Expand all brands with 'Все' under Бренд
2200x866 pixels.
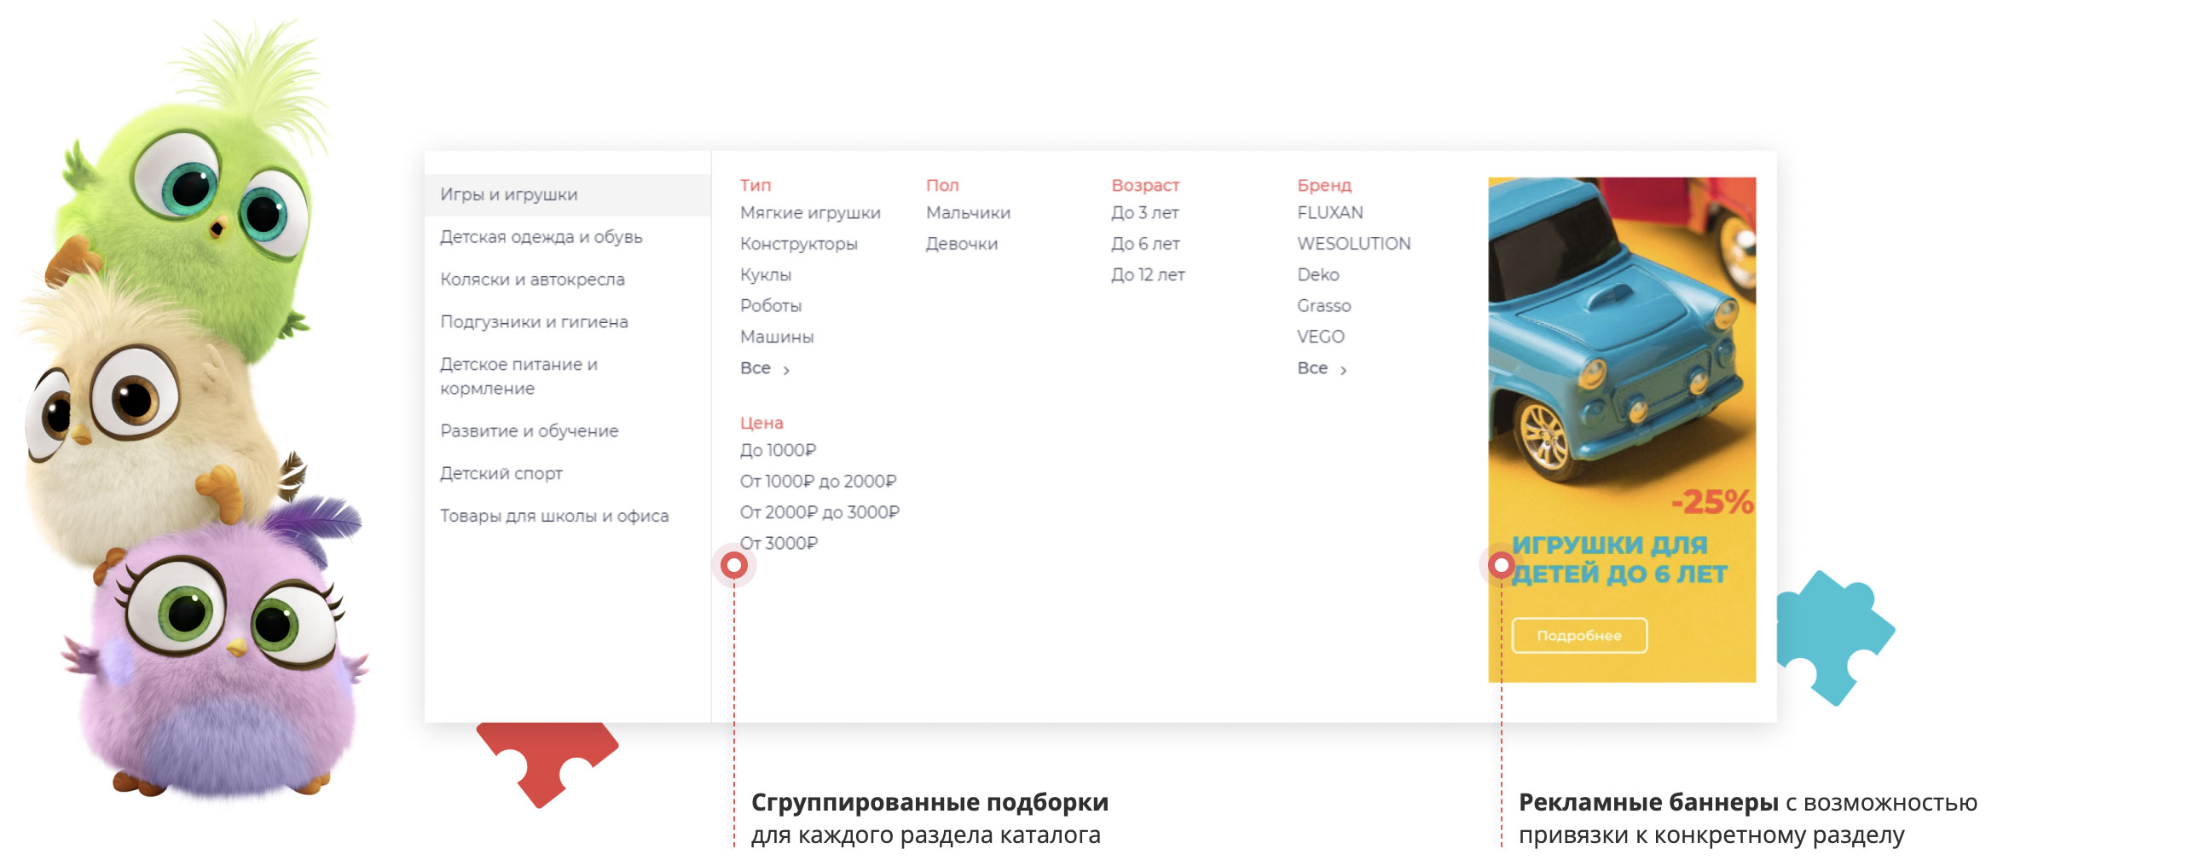(1320, 368)
